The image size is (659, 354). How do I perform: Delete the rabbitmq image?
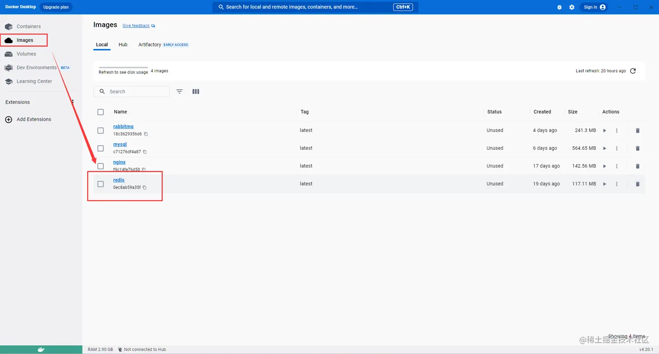(638, 131)
